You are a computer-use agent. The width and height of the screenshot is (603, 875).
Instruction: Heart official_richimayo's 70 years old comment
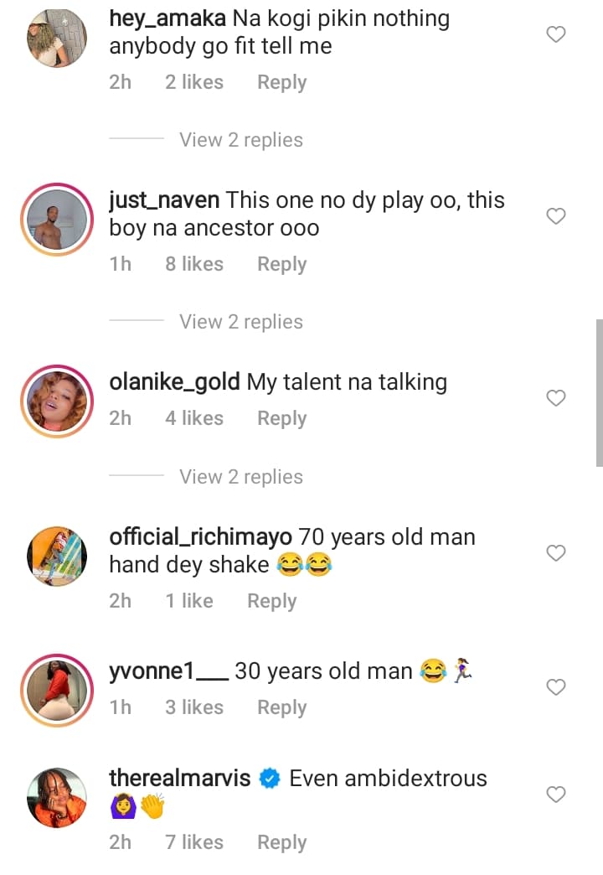point(556,553)
